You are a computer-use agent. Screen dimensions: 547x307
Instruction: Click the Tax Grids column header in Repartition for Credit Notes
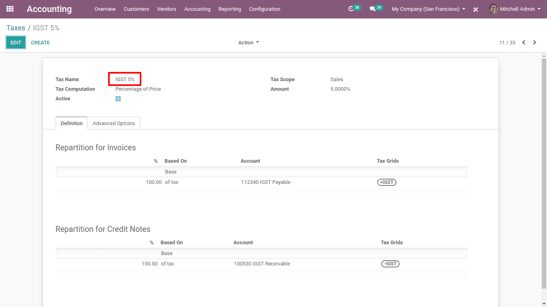coord(392,243)
